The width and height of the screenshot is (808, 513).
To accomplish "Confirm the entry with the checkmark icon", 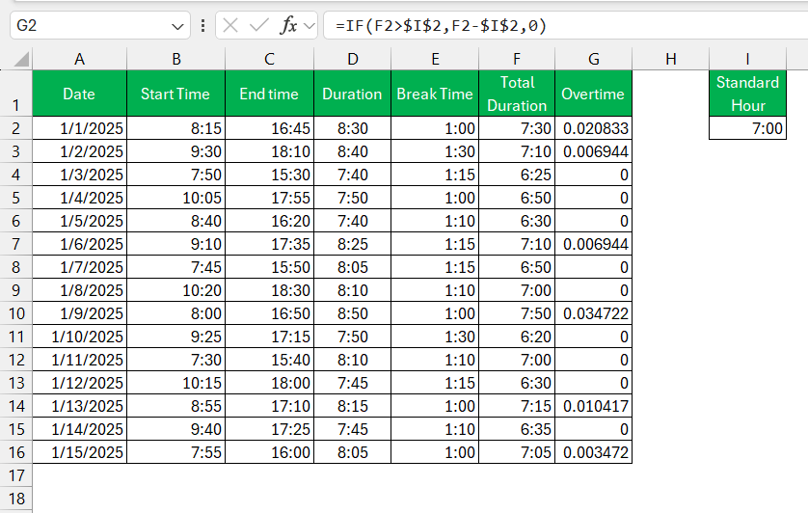I will pos(258,25).
